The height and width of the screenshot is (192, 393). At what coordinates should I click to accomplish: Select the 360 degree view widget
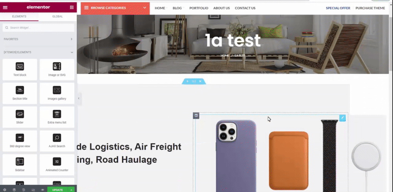pyautogui.click(x=20, y=141)
